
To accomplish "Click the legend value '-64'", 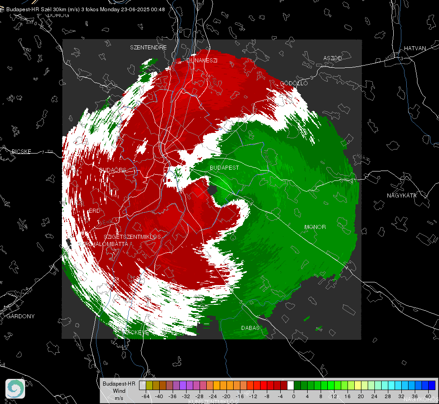I will [x=146, y=396].
